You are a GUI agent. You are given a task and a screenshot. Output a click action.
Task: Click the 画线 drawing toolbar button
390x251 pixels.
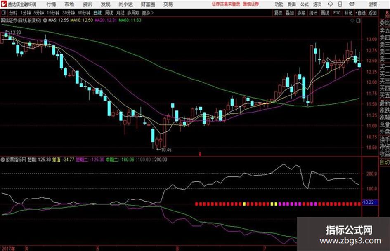[x=325, y=13]
